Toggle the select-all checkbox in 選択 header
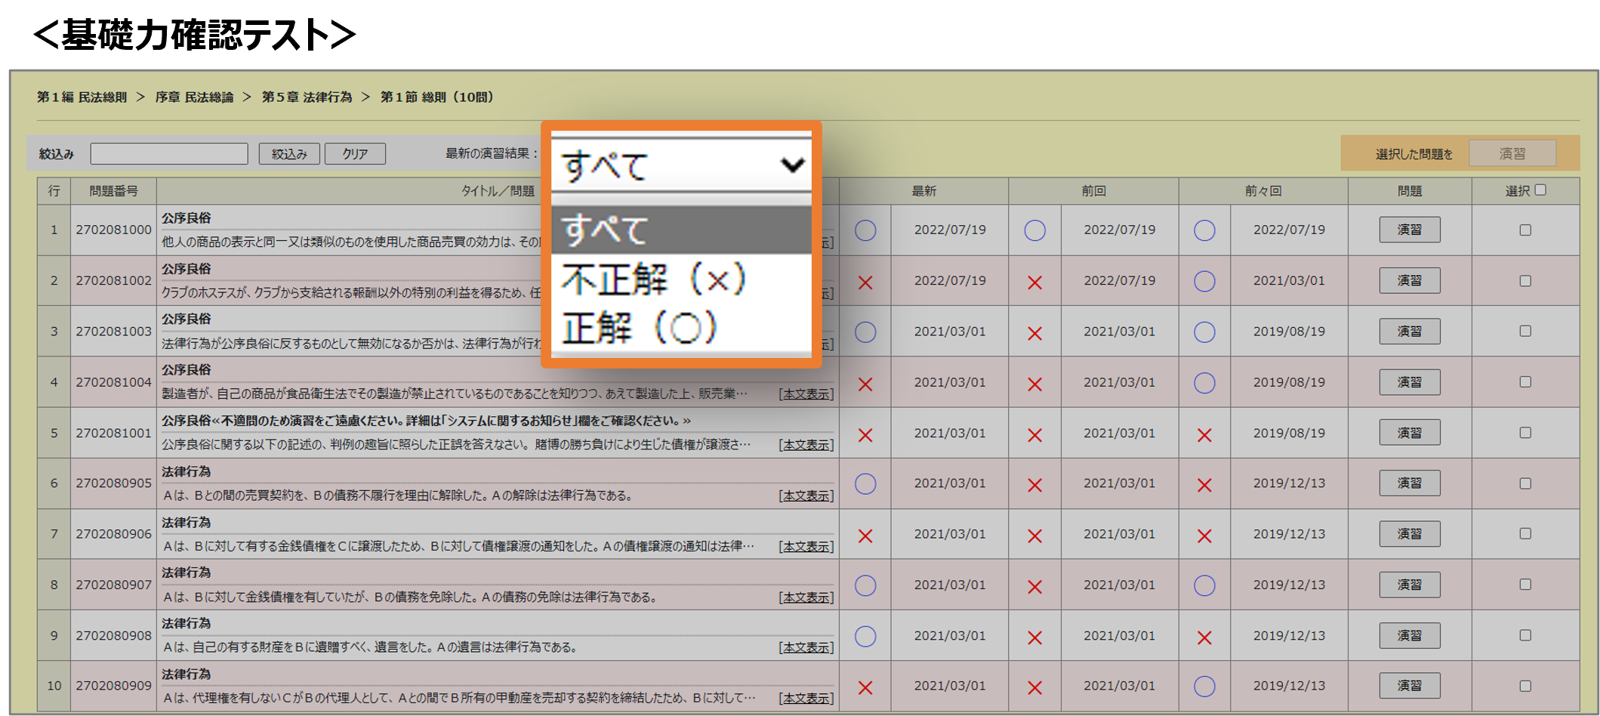1600x716 pixels. pos(1540,190)
